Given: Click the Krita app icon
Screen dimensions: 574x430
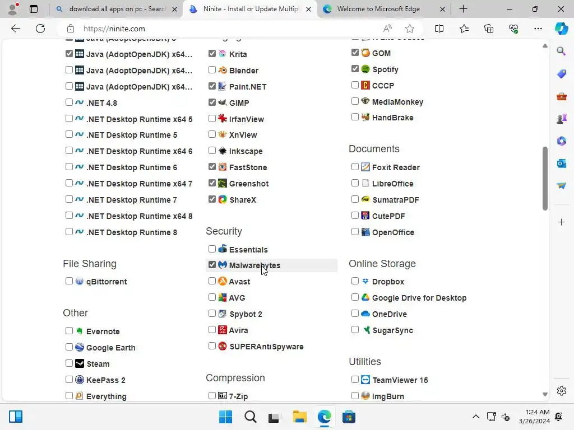Looking at the screenshot, I should (x=222, y=54).
